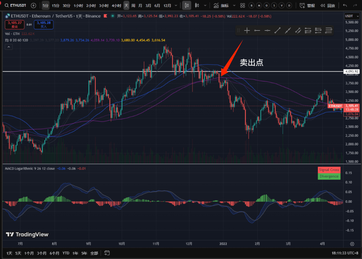Collapse the indicator legend chevron
362x259 pixels.
pyautogui.click(x=9, y=47)
